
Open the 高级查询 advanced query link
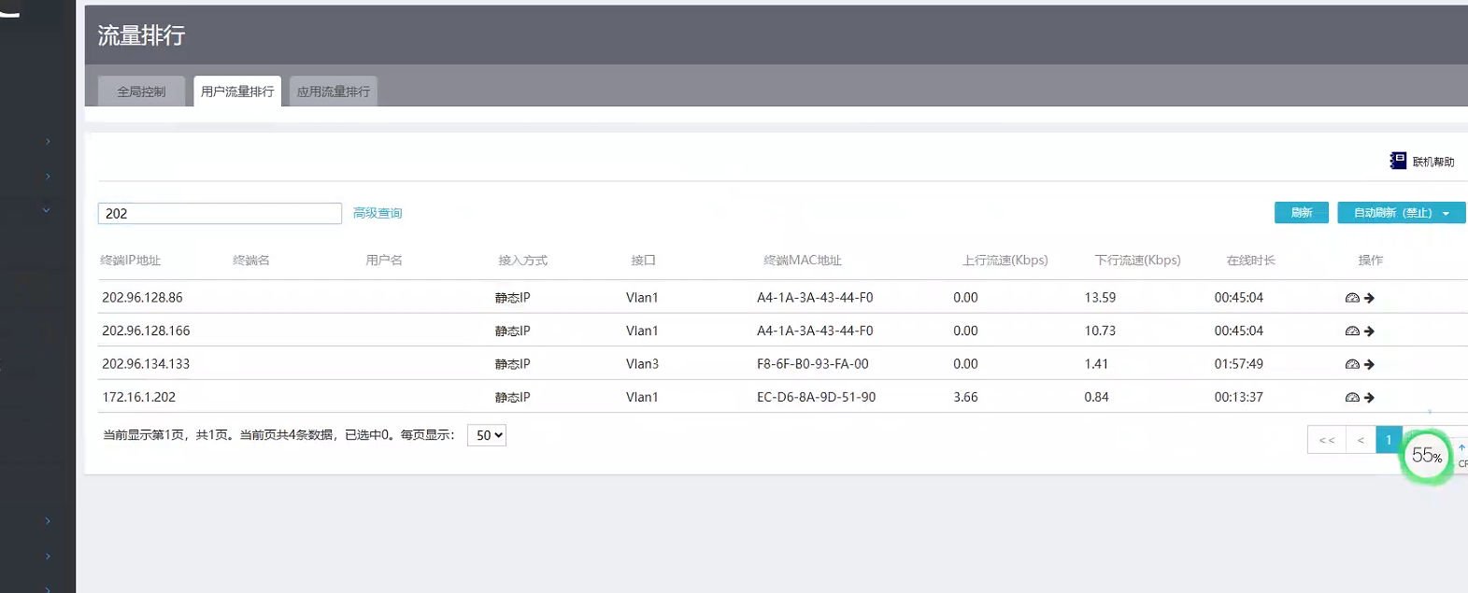pos(378,213)
